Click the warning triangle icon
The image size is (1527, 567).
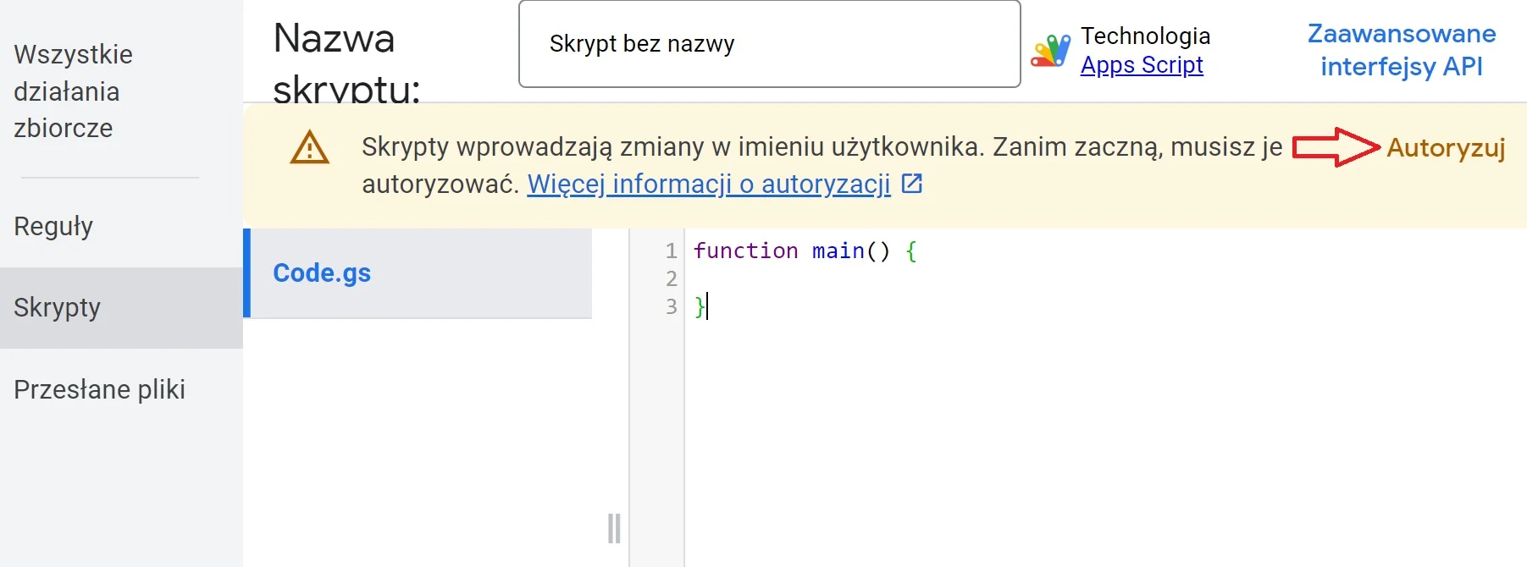[310, 147]
